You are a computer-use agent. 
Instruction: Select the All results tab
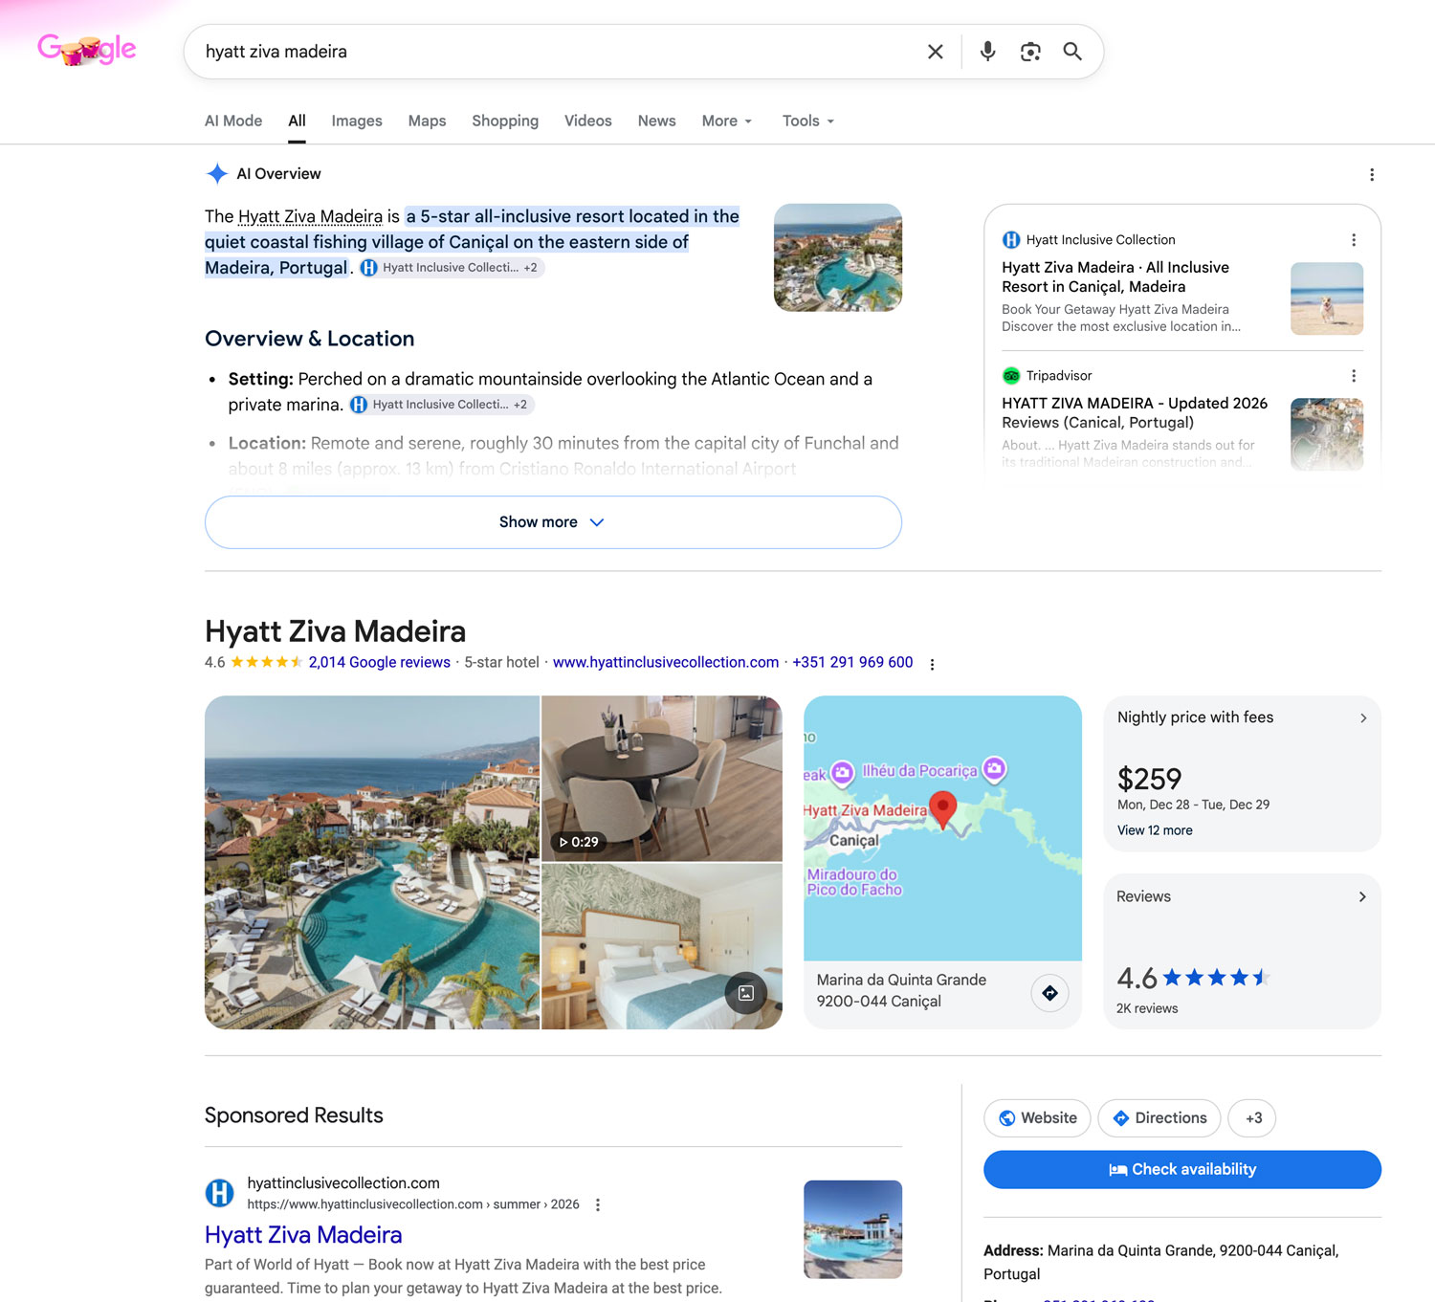tap(298, 121)
